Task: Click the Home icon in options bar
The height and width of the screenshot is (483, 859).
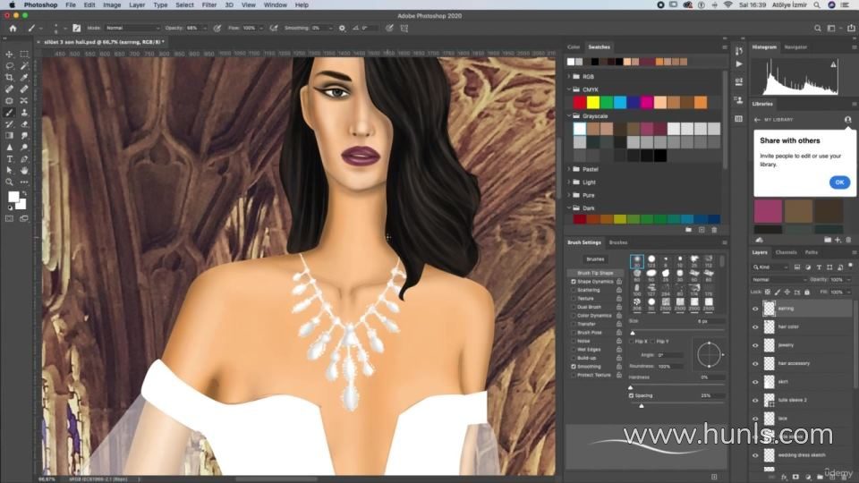Action: [x=13, y=28]
